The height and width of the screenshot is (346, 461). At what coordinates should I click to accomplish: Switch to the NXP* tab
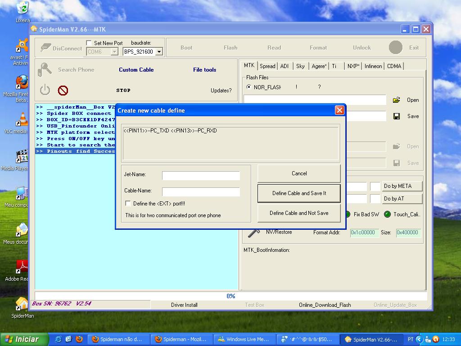coord(353,66)
